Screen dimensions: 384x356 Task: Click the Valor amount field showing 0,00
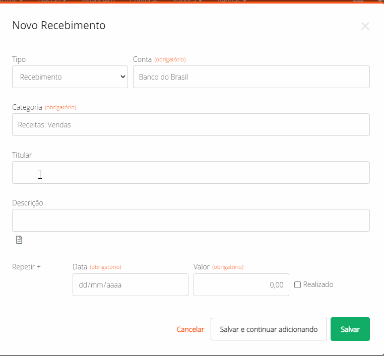[x=241, y=285]
